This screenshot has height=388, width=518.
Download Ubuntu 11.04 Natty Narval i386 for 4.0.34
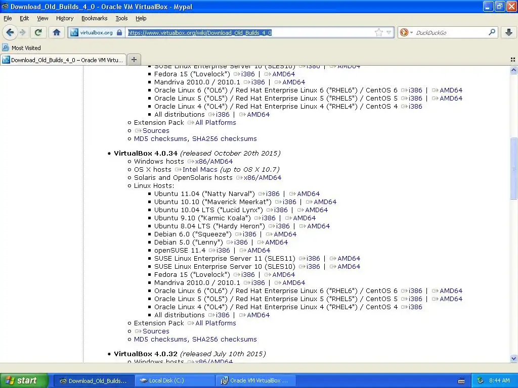click(273, 193)
